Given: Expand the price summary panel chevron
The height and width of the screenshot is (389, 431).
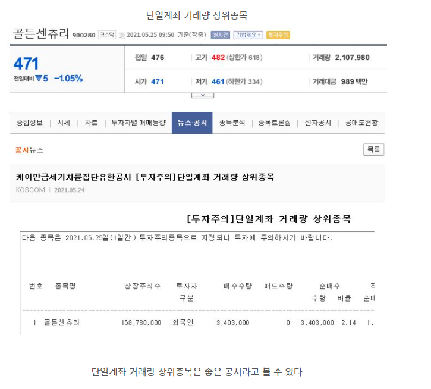Looking at the screenshot, I should [203, 95].
